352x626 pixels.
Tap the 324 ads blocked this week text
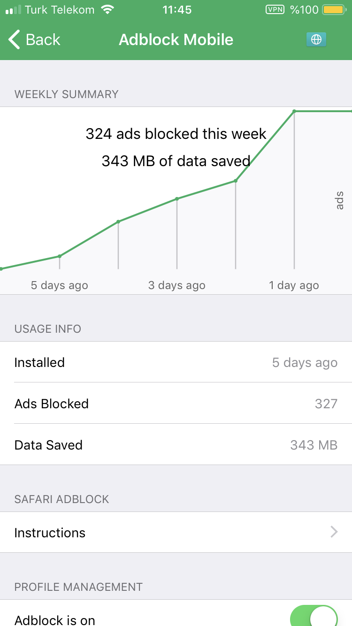[x=176, y=134]
